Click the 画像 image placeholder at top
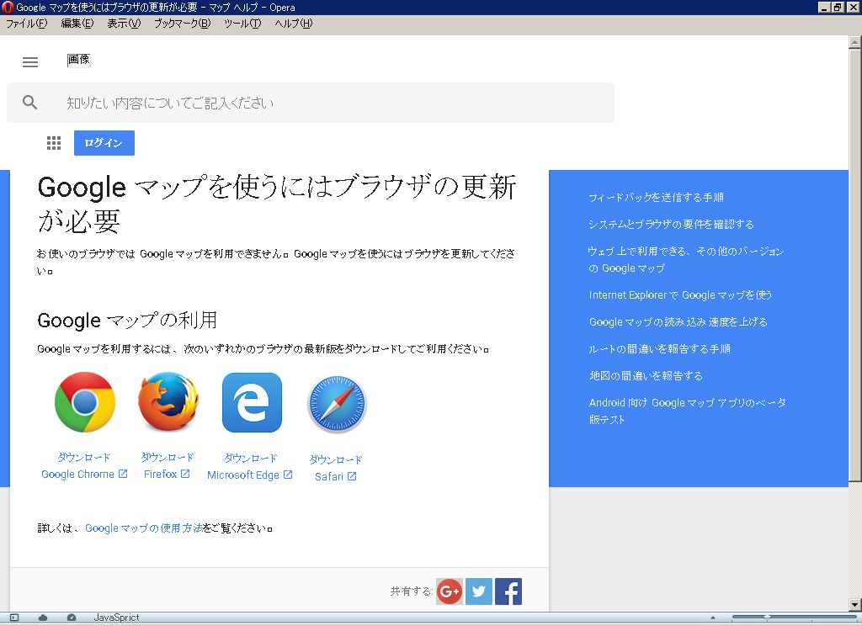The width and height of the screenshot is (862, 626). [x=78, y=60]
